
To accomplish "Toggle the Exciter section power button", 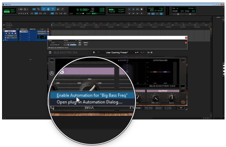I will click(x=118, y=60).
